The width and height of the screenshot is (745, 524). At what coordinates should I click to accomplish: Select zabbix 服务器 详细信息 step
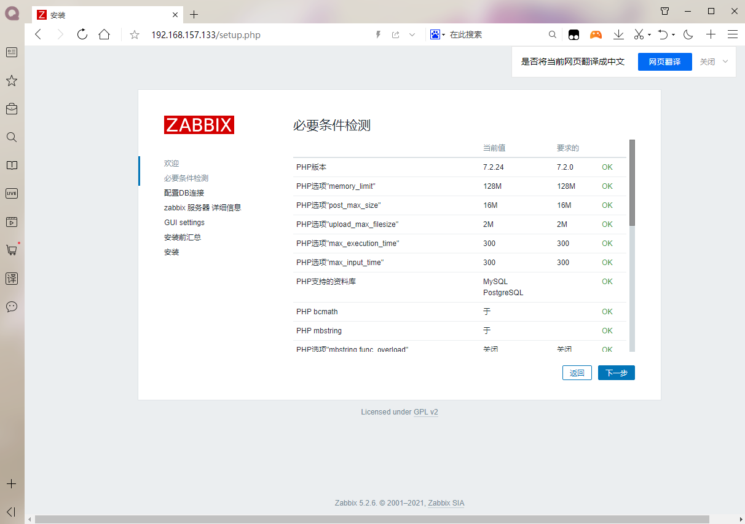pyautogui.click(x=202, y=208)
